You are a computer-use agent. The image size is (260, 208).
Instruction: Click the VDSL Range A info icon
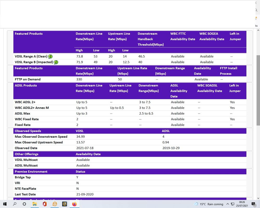coord(50,56)
